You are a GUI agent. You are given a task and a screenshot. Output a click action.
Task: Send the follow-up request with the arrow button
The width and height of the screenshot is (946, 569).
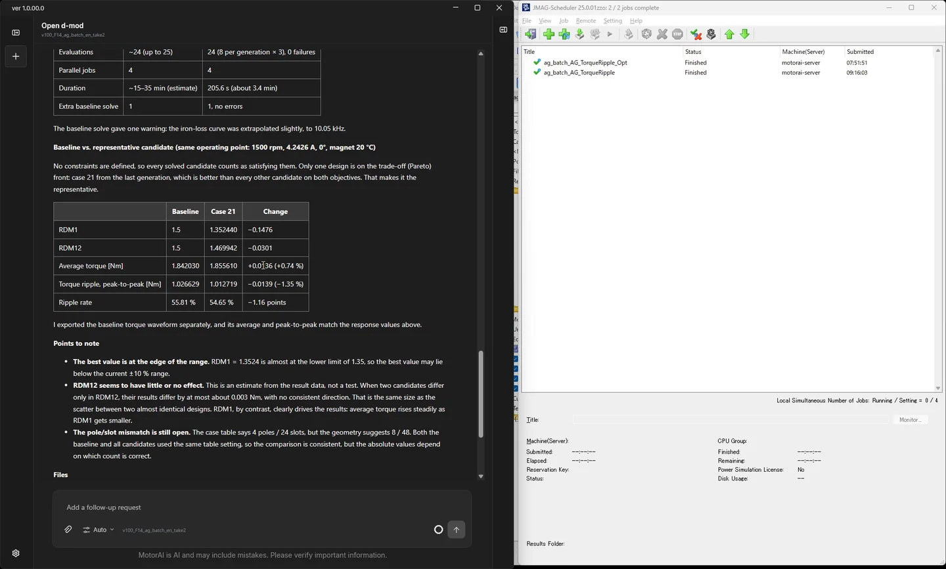tap(457, 530)
